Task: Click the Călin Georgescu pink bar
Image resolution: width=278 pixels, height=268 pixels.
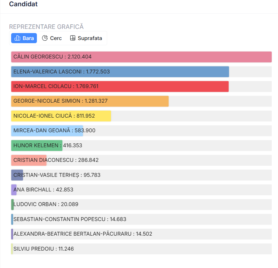Action: click(x=141, y=57)
